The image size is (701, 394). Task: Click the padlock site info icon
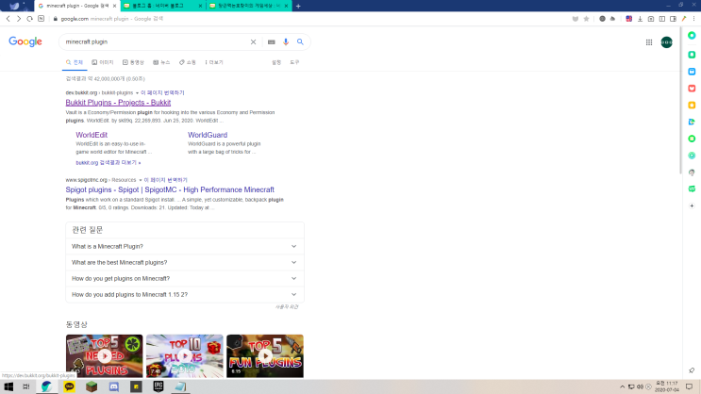pyautogui.click(x=56, y=19)
